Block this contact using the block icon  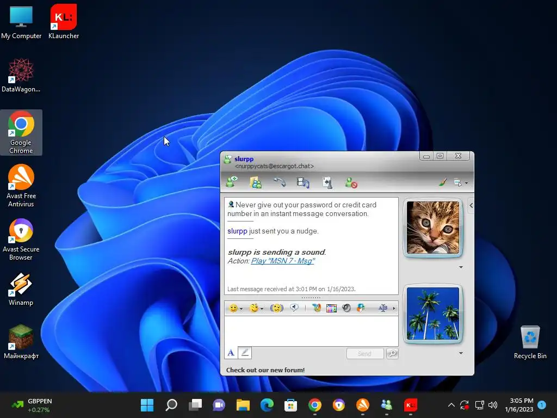351,183
